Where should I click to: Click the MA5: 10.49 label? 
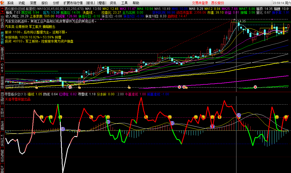pyautogui.click(x=162, y=9)
